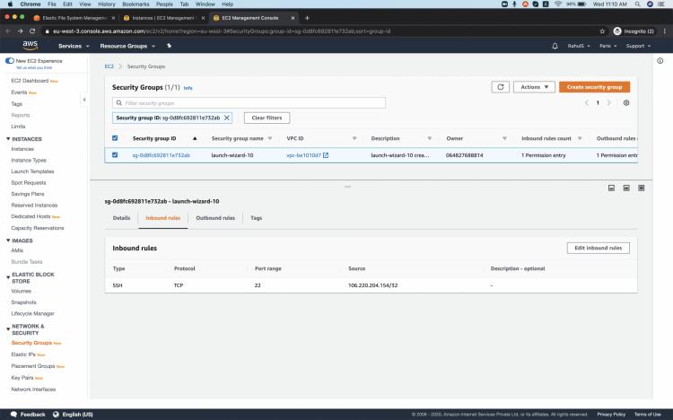
Task: Switch to the Outbound rules tab
Action: coord(215,218)
